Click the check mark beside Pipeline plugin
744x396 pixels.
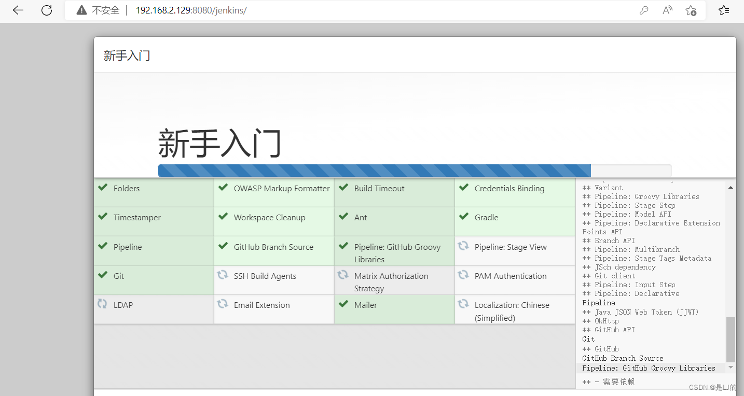click(103, 246)
